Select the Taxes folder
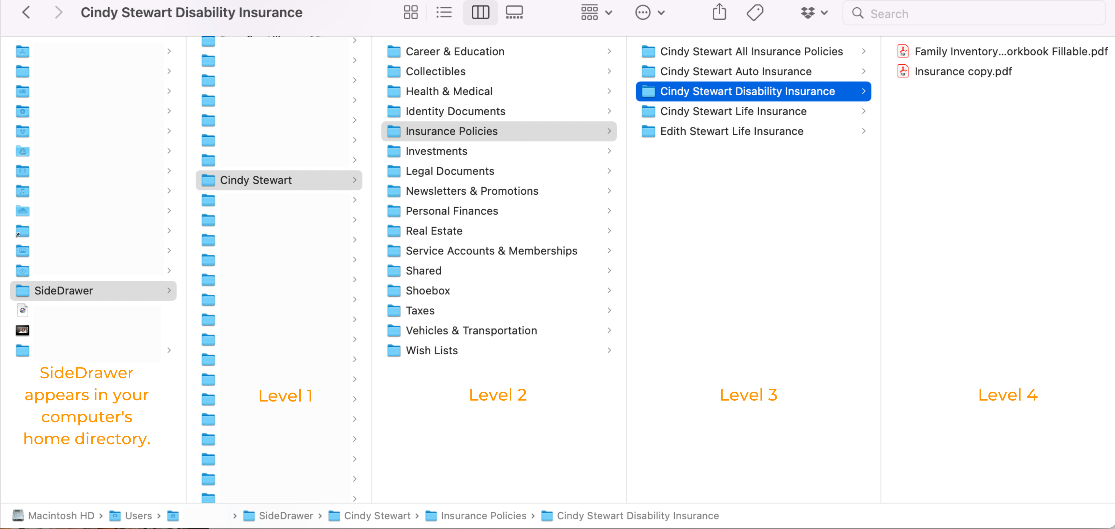 tap(420, 310)
